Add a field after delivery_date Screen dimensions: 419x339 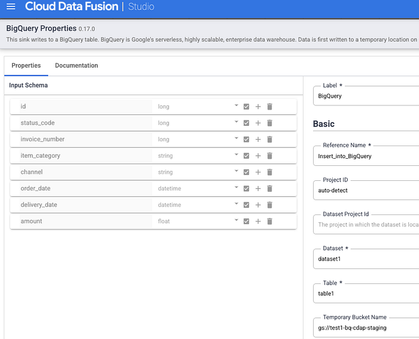pos(258,205)
